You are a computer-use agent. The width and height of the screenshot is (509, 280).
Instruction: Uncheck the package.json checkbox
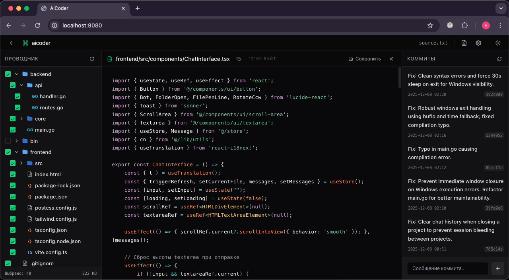tap(13, 196)
